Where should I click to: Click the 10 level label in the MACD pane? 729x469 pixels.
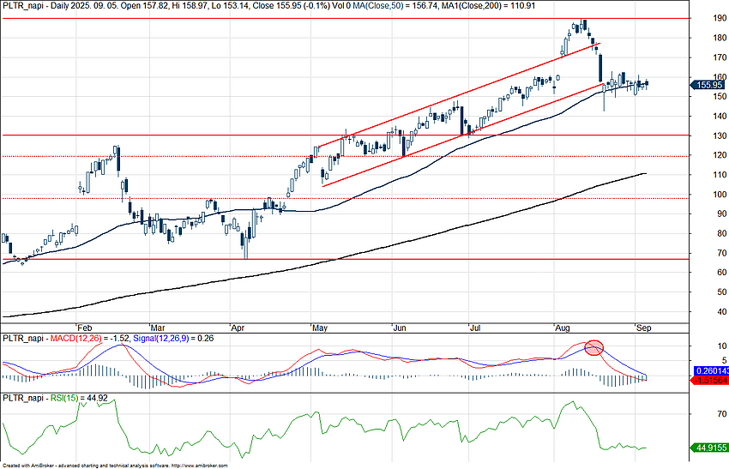pyautogui.click(x=721, y=346)
